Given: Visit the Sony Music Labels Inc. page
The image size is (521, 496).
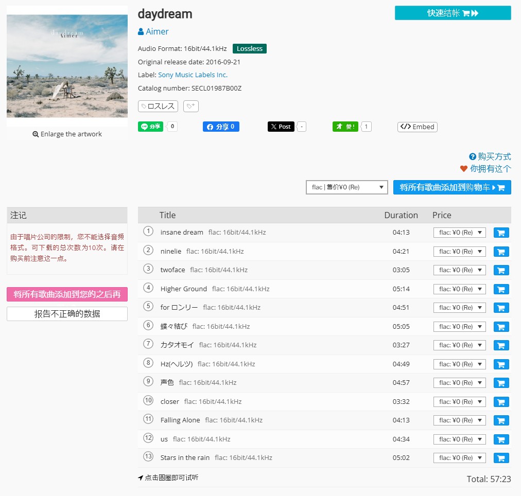Looking at the screenshot, I should coord(193,75).
